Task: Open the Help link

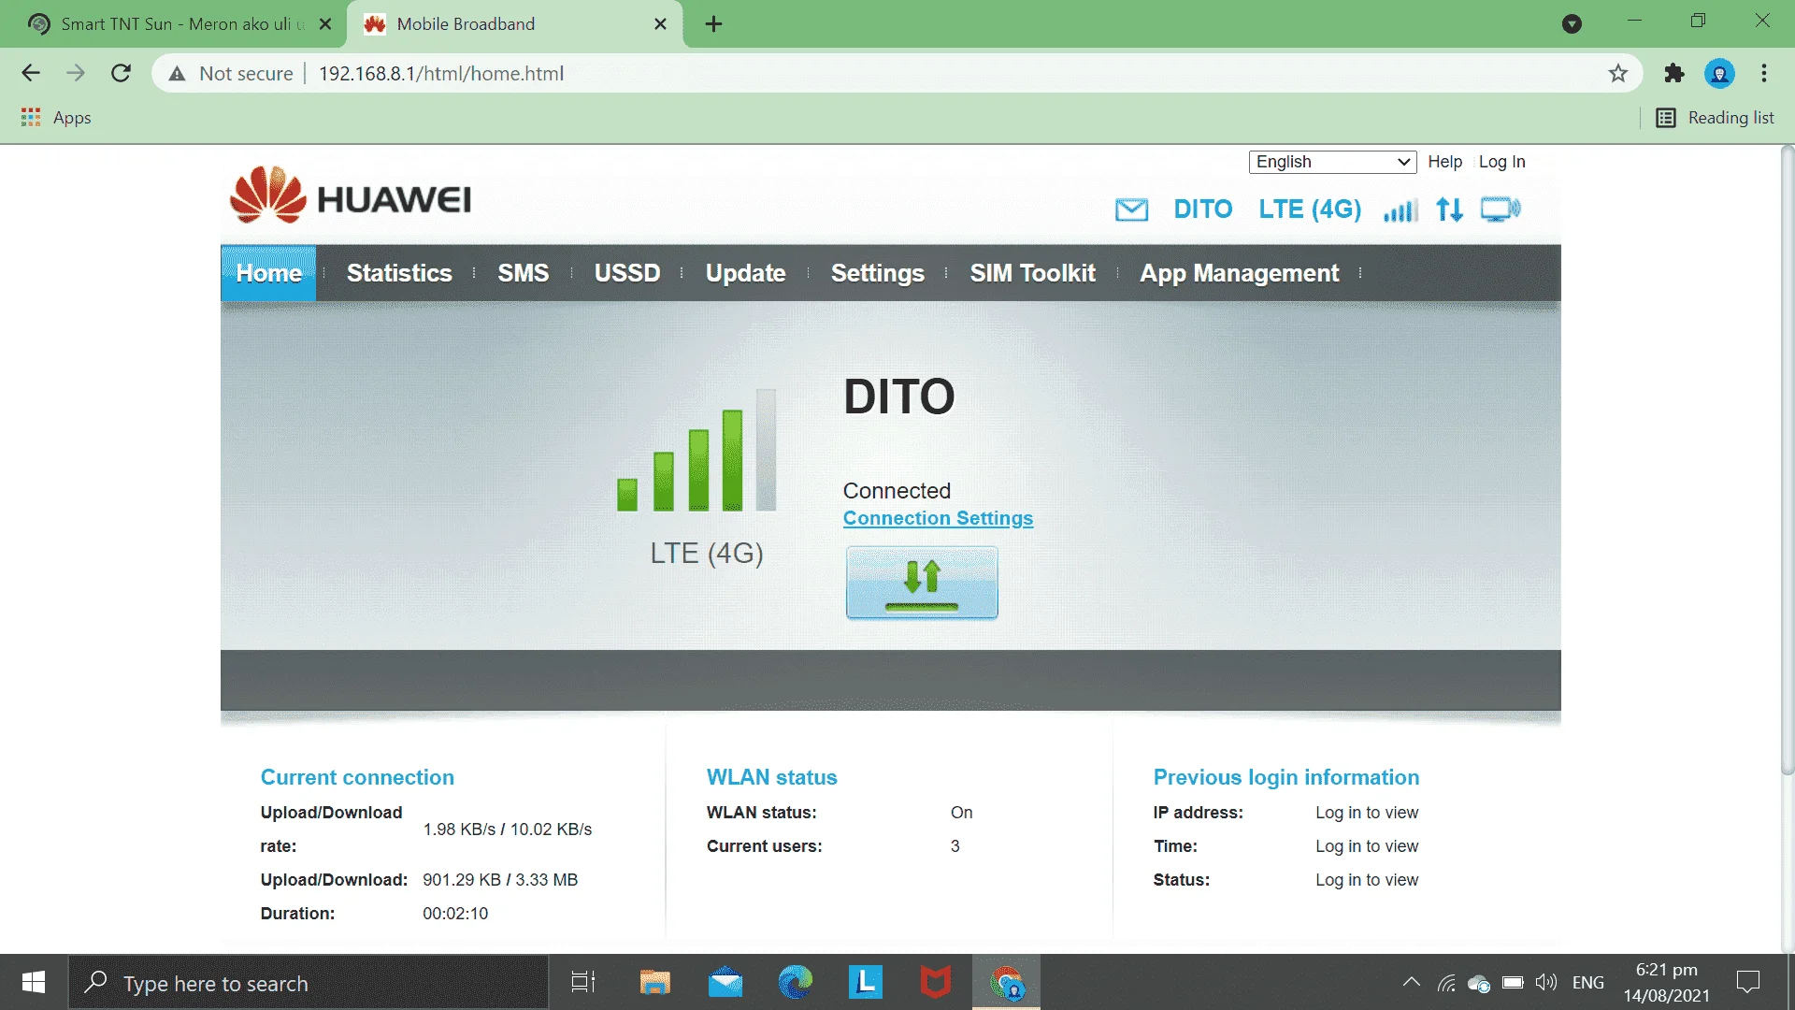Action: (1444, 162)
